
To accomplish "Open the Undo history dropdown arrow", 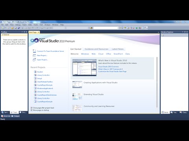I will click(x=35, y=28).
